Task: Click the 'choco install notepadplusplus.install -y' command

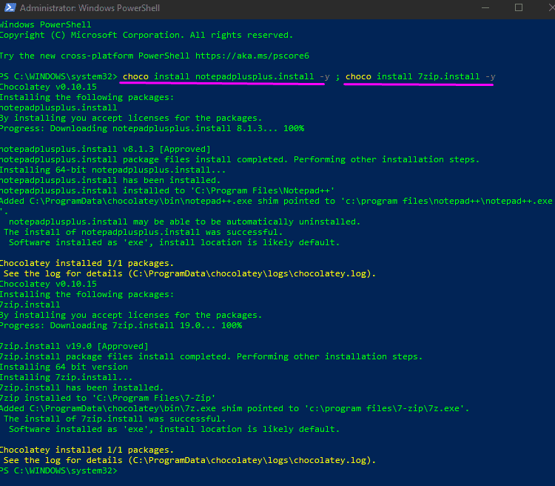Action: [x=226, y=76]
